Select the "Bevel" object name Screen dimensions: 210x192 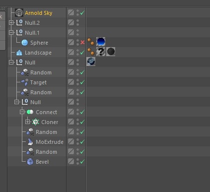click(x=42, y=162)
